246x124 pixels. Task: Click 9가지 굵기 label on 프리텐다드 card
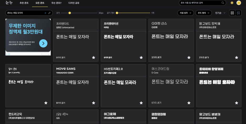pos(60,58)
